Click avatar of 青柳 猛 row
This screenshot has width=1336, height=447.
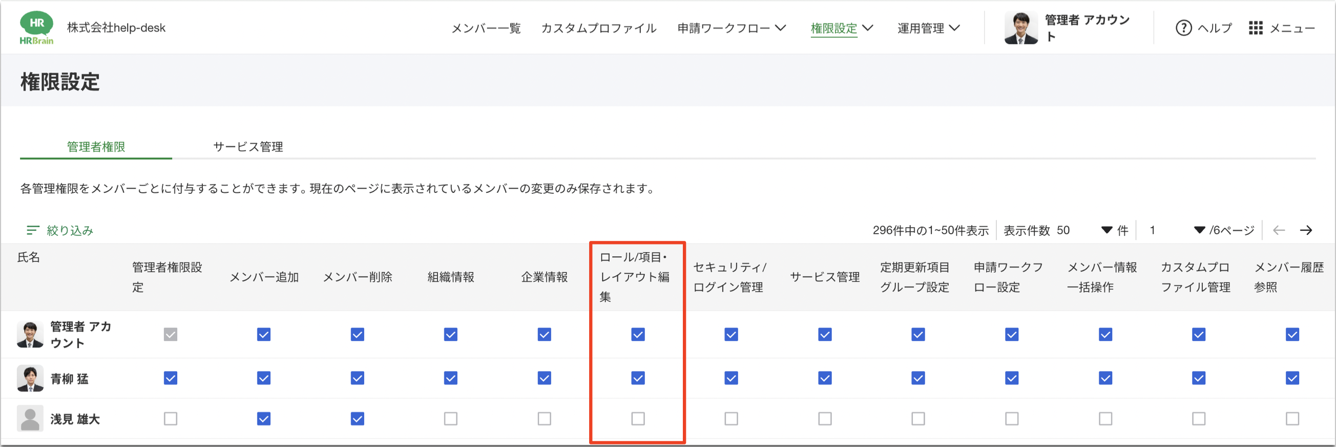pos(30,378)
